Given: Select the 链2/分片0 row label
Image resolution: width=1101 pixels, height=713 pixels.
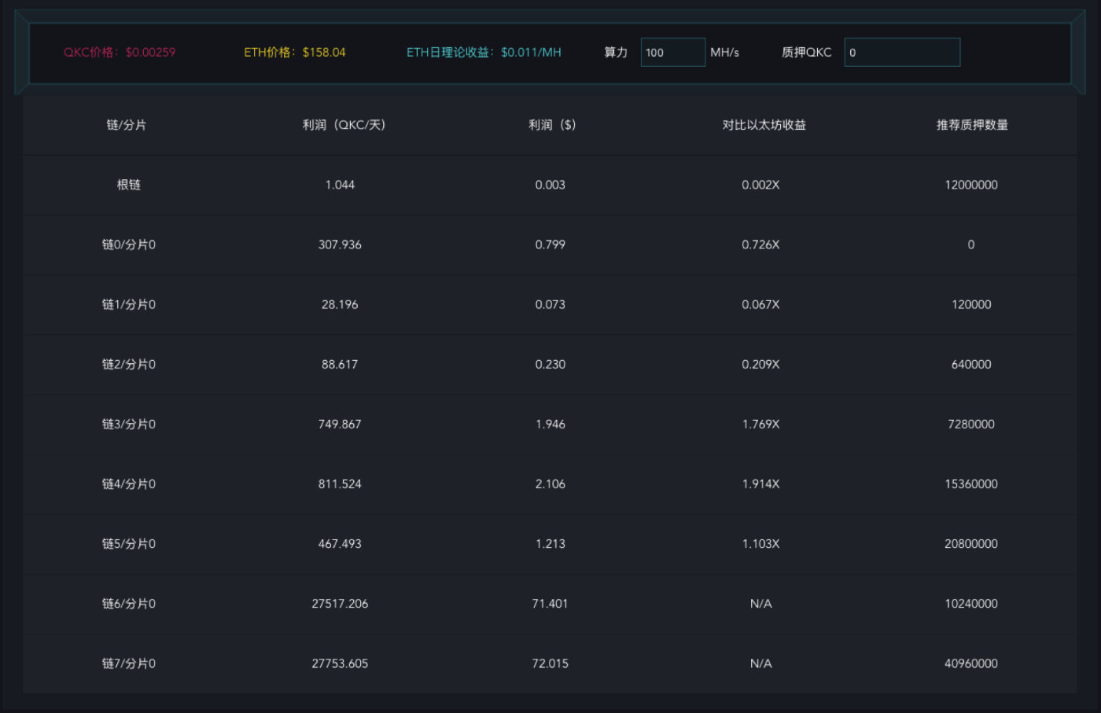Looking at the screenshot, I should click(129, 364).
